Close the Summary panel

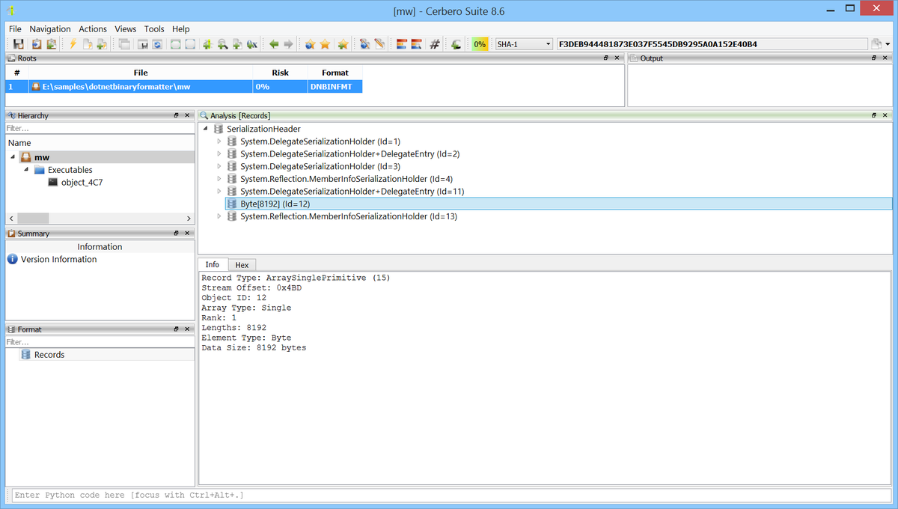(x=187, y=234)
